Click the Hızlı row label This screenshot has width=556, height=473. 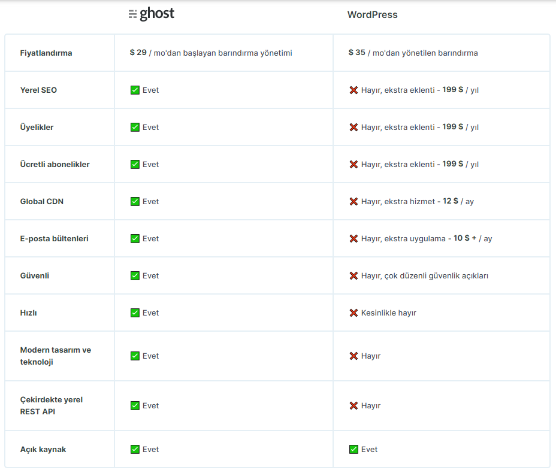click(28, 313)
